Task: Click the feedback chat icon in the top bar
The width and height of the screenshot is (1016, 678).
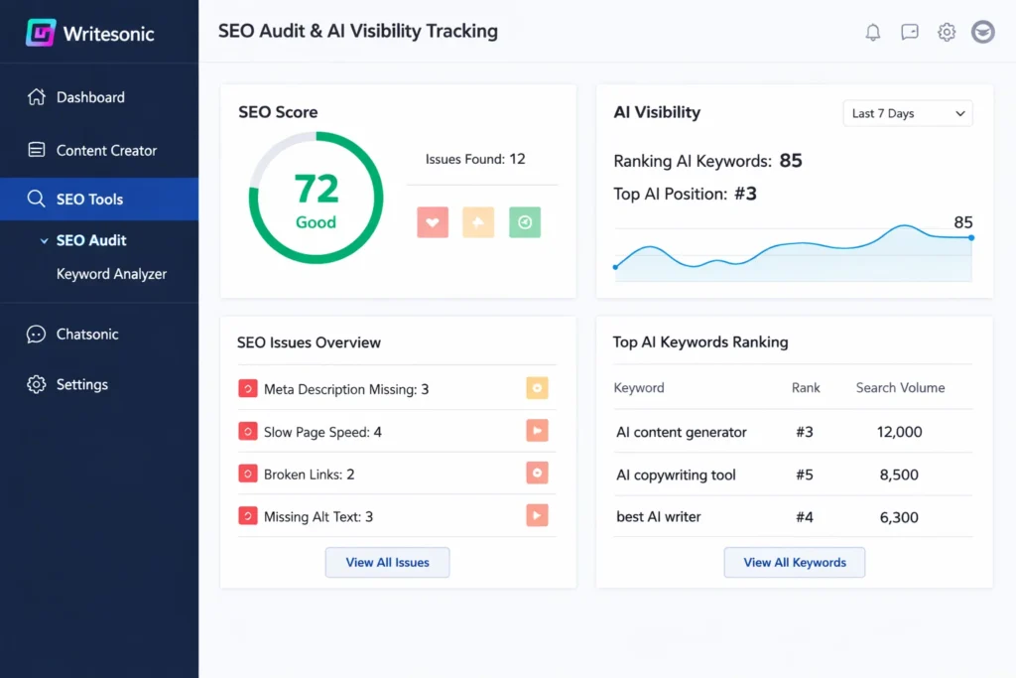Action: pyautogui.click(x=910, y=32)
